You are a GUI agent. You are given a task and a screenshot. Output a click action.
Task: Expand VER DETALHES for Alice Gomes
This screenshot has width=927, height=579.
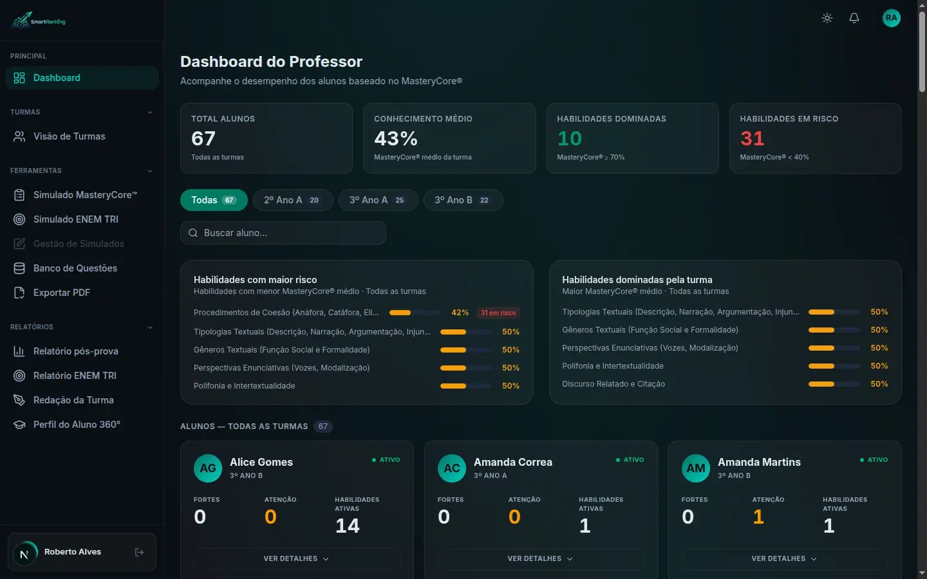tap(297, 558)
